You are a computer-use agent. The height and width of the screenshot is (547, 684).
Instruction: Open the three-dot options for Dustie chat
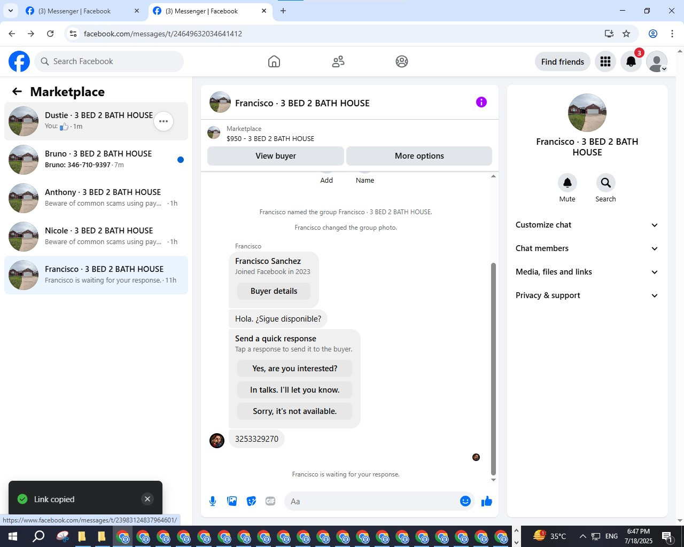point(164,121)
